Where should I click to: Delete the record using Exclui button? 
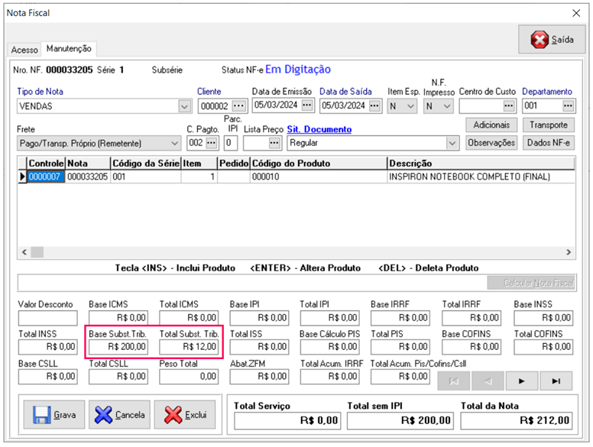coord(186,415)
